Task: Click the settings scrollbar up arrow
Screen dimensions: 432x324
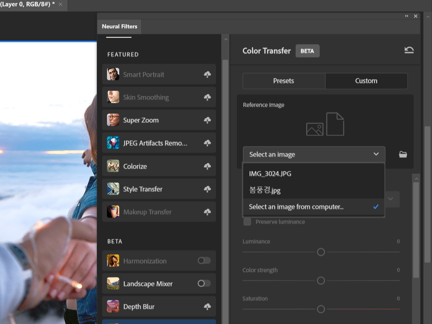Action: tap(416, 179)
